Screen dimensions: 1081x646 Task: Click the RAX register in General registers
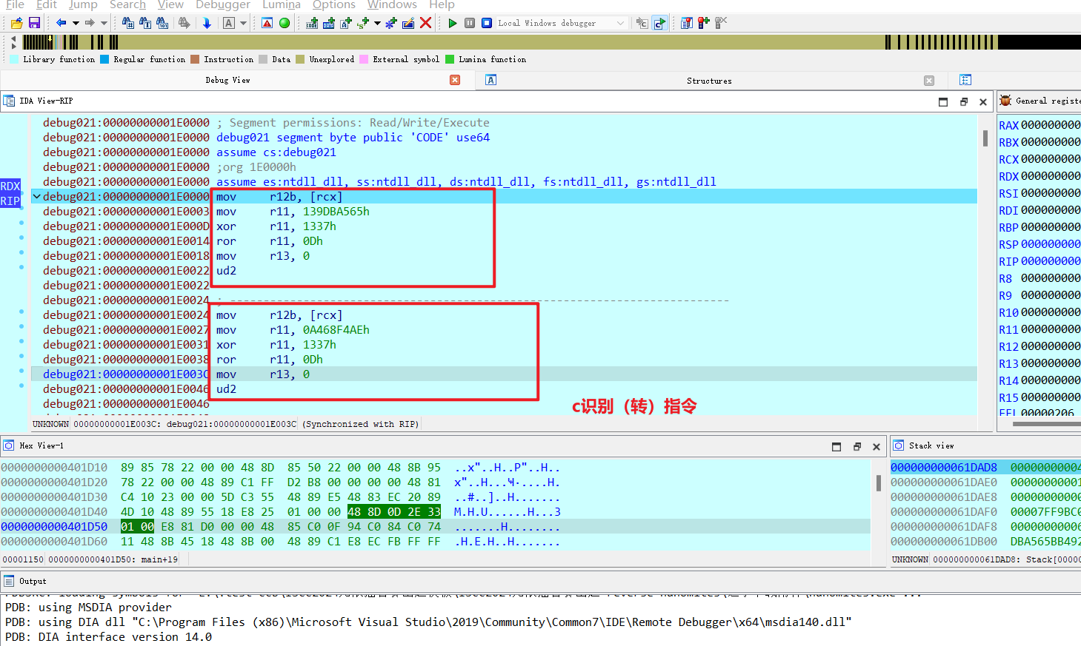(x=1008, y=125)
